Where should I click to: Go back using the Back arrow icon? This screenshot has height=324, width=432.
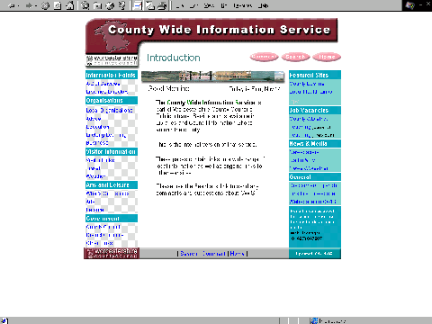coord(12,5)
